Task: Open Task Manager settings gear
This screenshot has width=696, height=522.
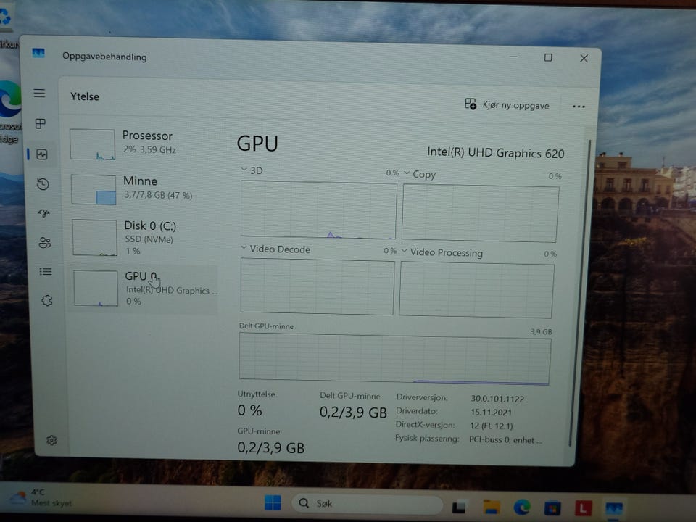Action: 51,440
